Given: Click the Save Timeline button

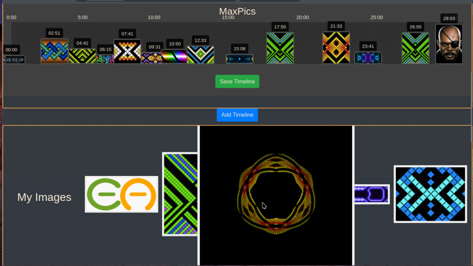Looking at the screenshot, I should tap(237, 81).
